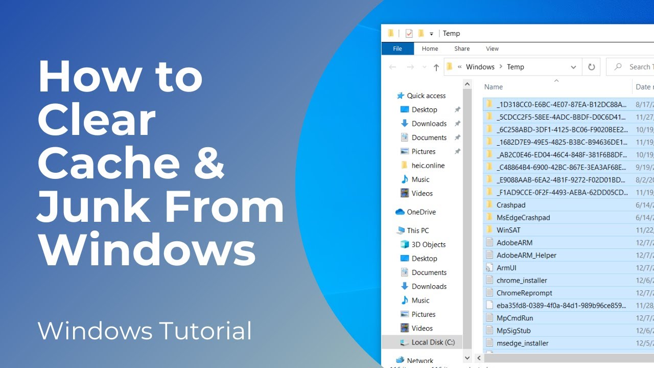Click the New folder quick access icon
Screen dimensions: 654x368
pos(421,33)
